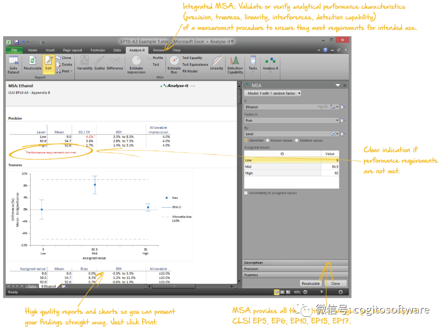Pick a data range for Y variable

(342, 107)
